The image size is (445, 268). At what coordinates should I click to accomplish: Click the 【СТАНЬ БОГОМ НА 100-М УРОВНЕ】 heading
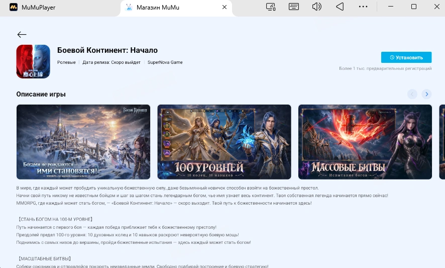[x=55, y=219]
